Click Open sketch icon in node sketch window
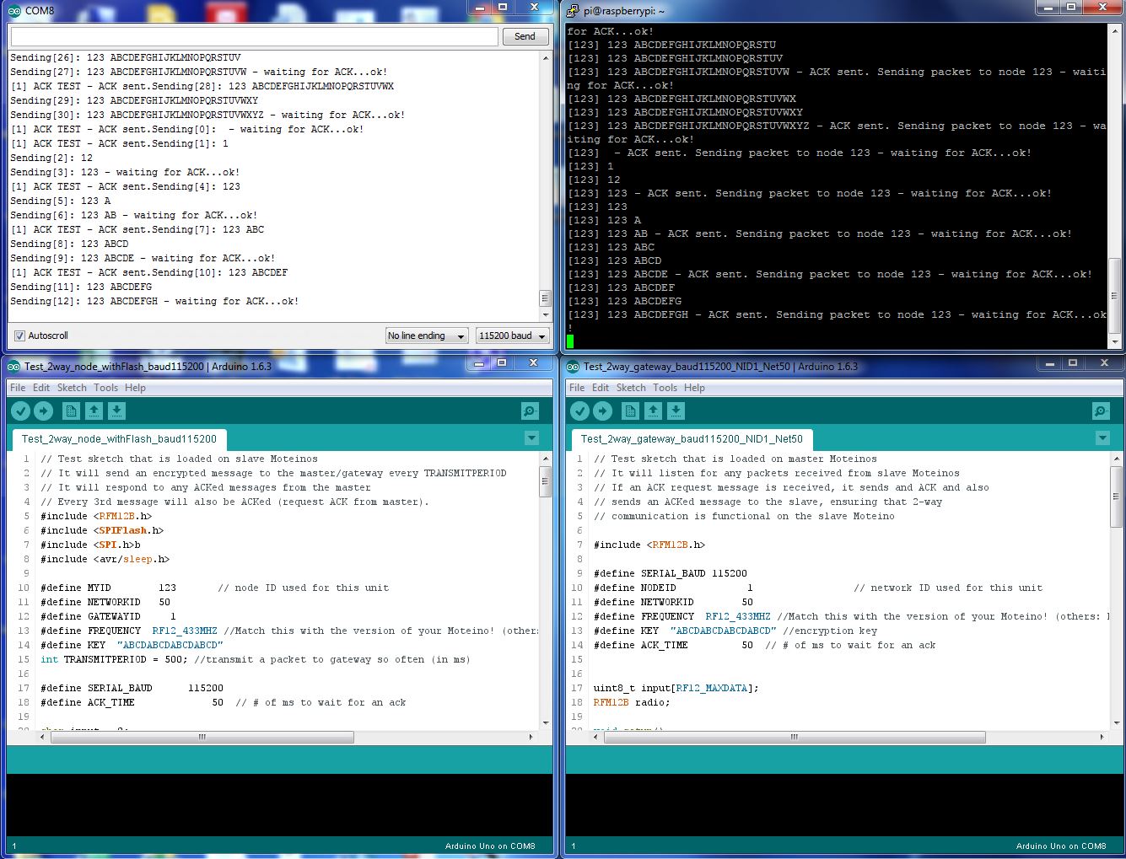 pyautogui.click(x=94, y=411)
